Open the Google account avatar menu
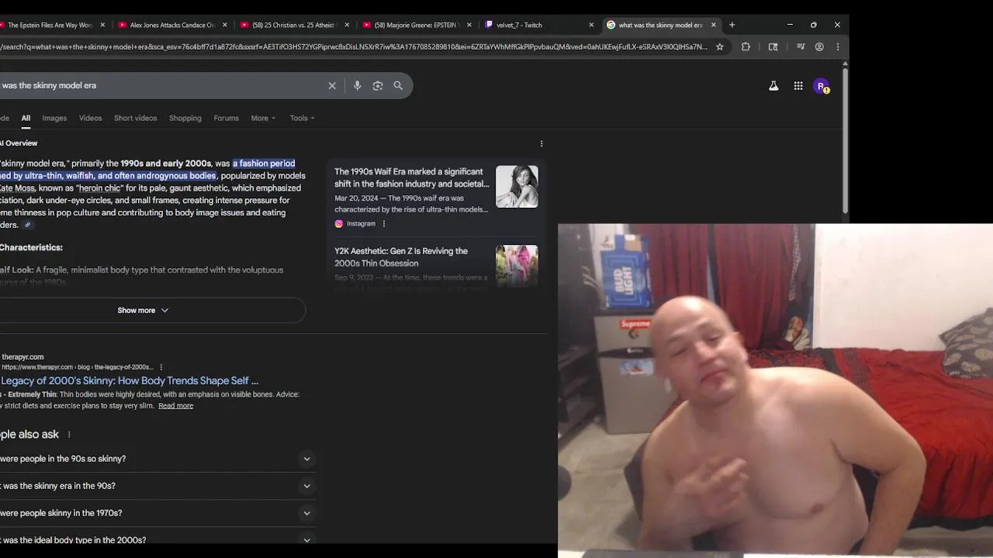 click(x=821, y=87)
